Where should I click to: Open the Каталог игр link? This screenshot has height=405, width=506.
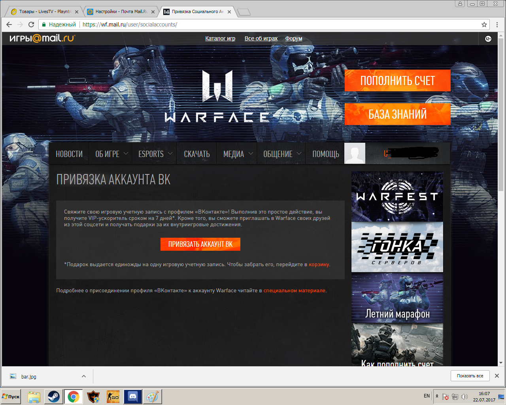220,38
